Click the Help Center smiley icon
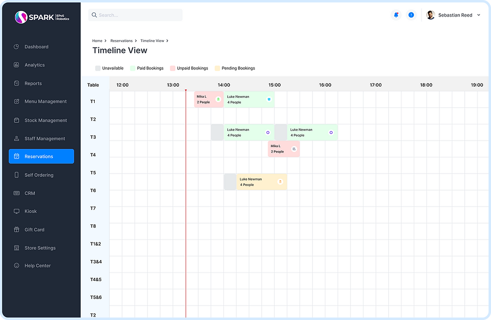Viewport: 491px width, 320px height. coord(17,266)
